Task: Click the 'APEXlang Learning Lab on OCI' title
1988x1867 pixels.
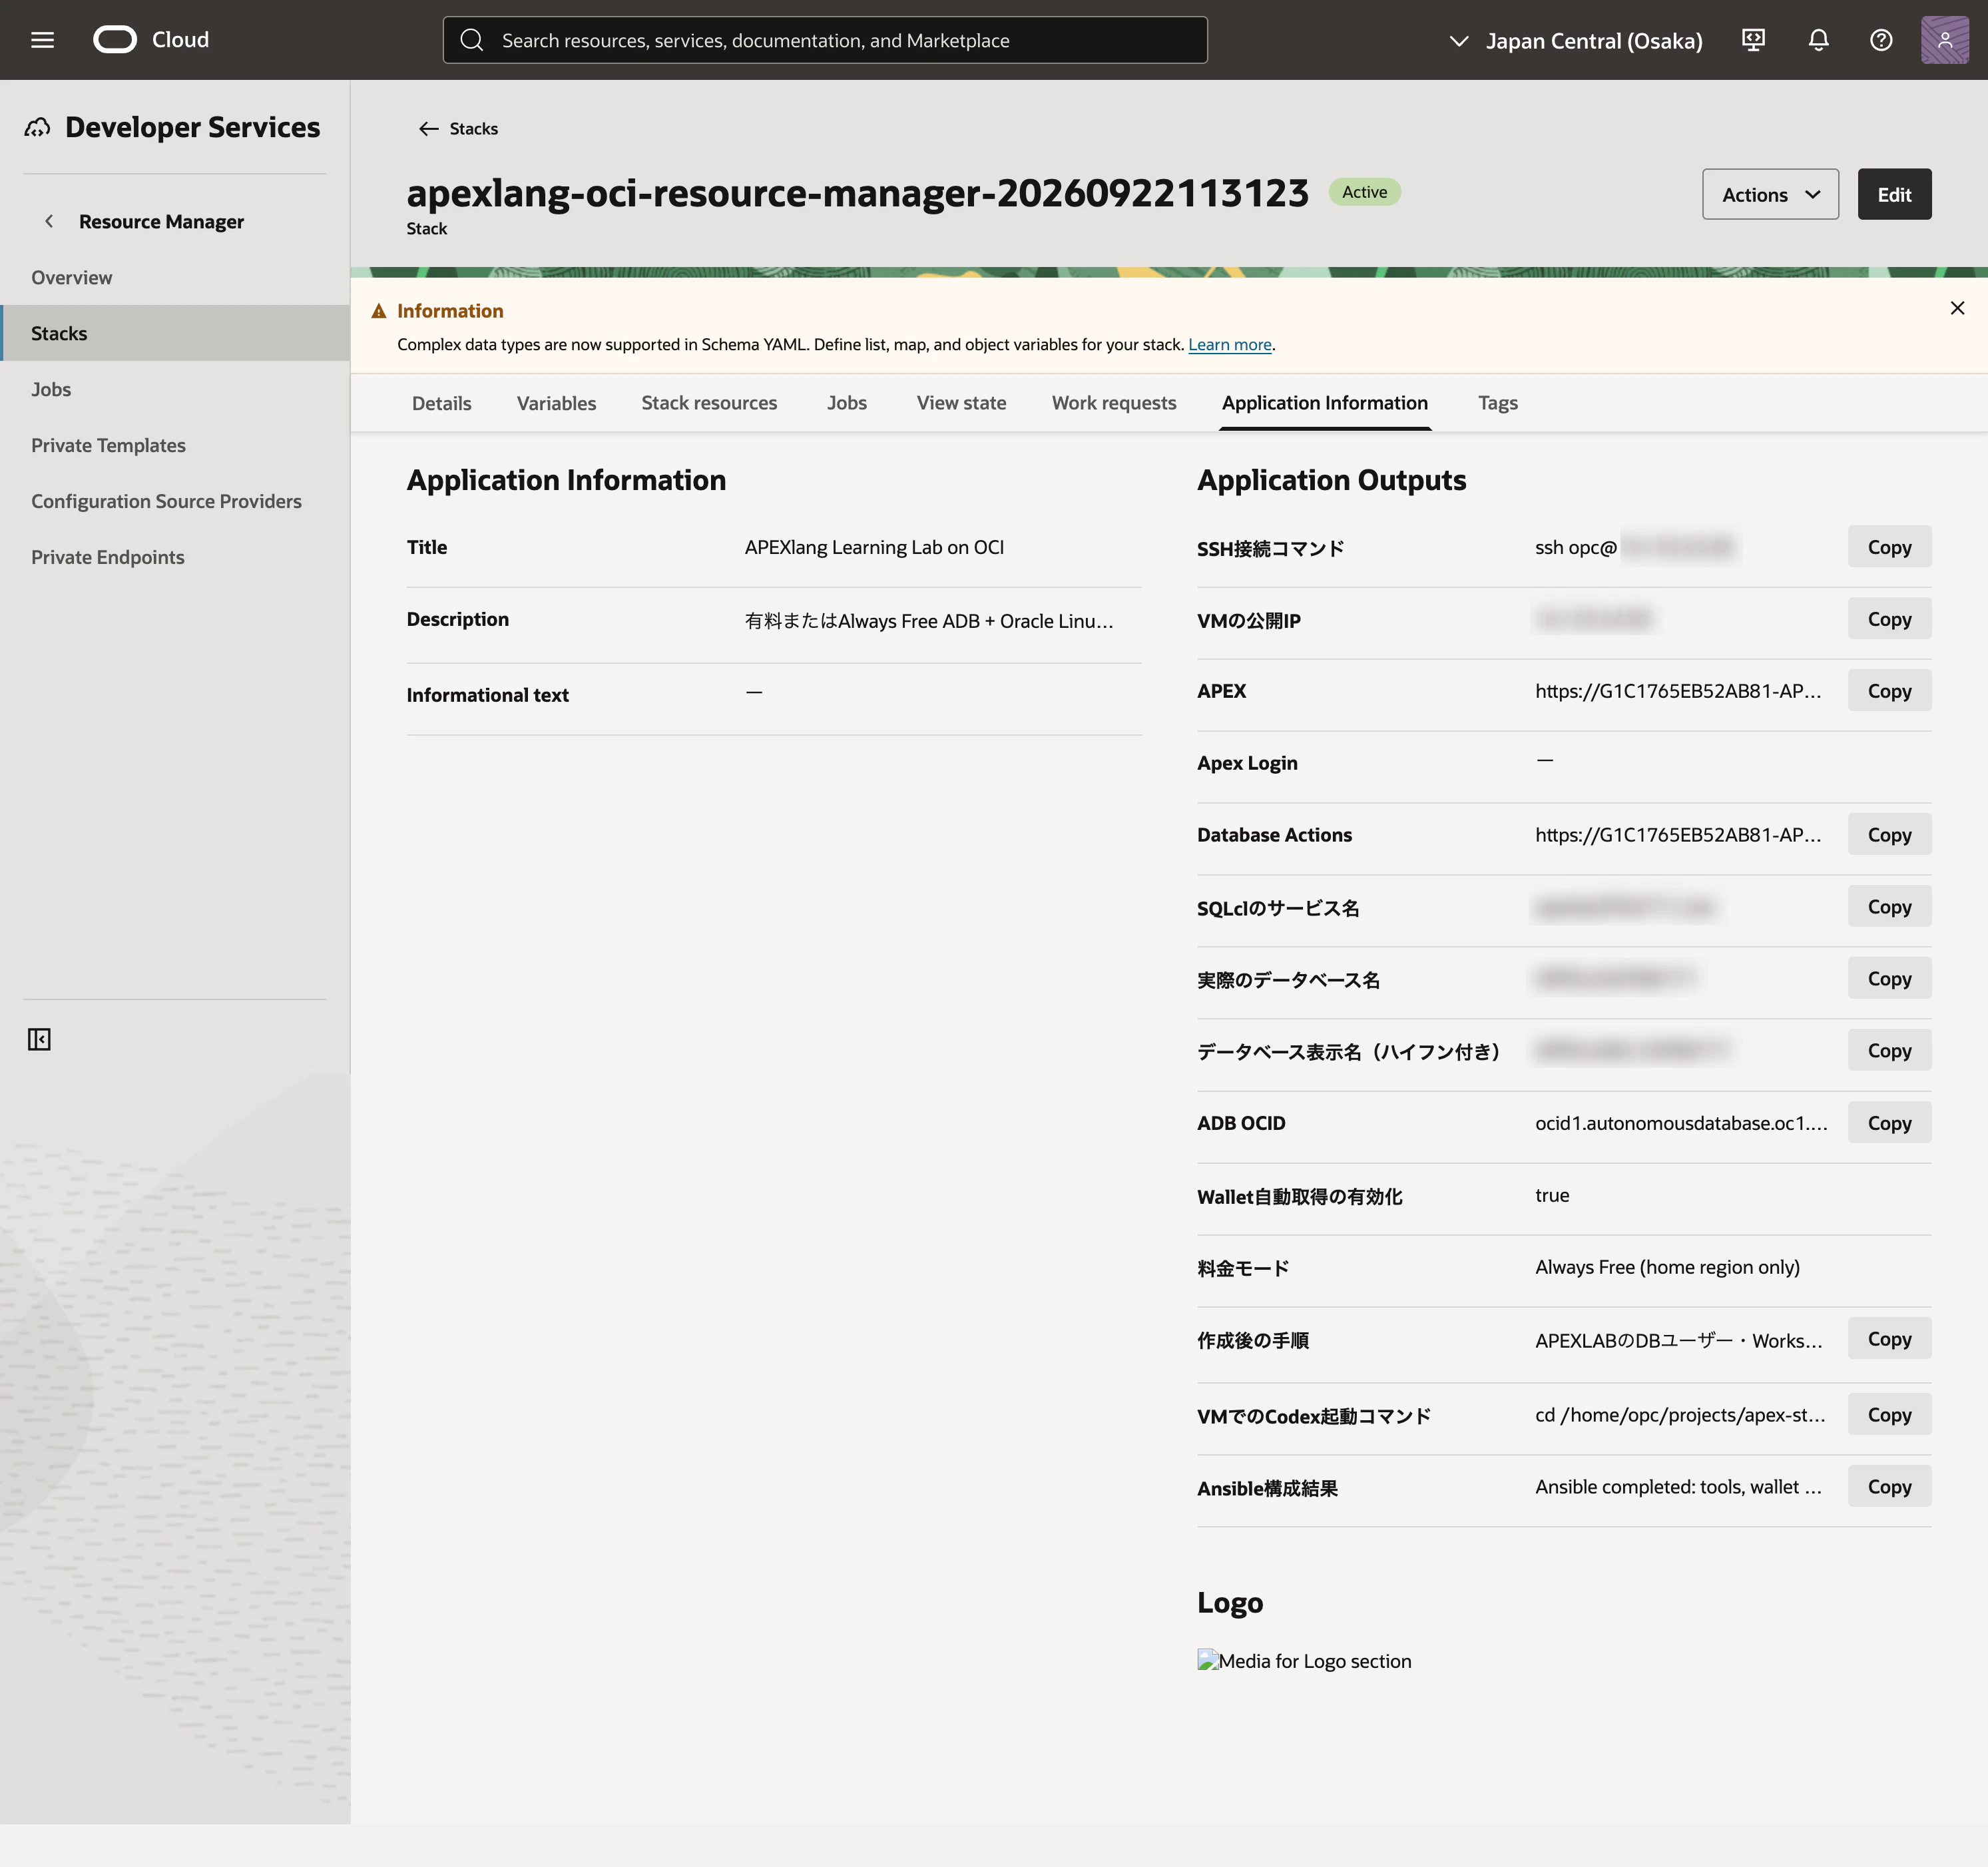Action: coord(874,547)
